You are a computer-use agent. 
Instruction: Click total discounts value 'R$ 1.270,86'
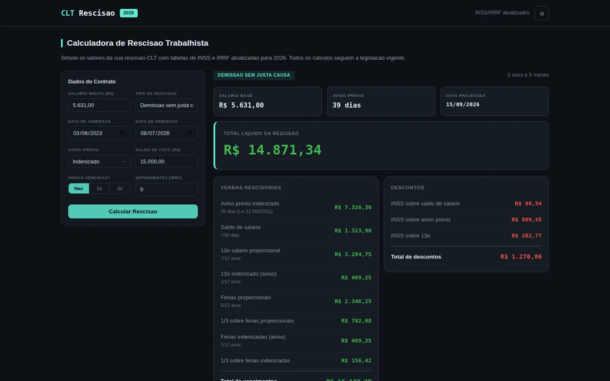pyautogui.click(x=521, y=257)
